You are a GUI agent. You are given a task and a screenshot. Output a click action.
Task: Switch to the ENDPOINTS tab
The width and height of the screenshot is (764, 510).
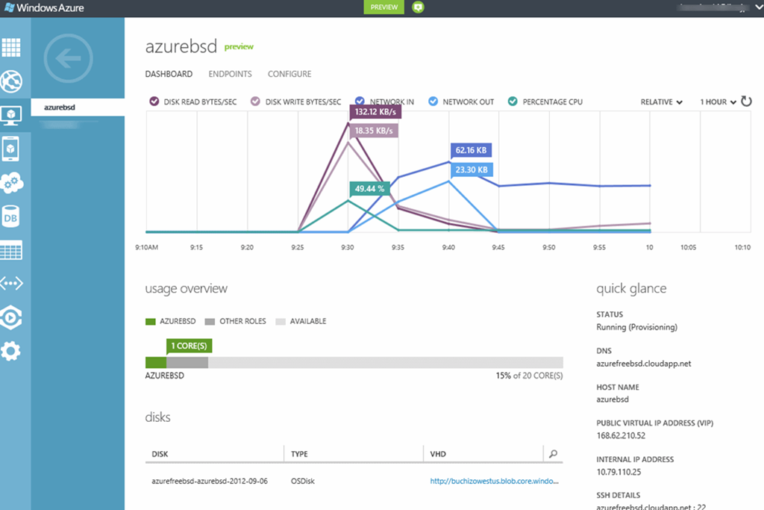coord(230,74)
